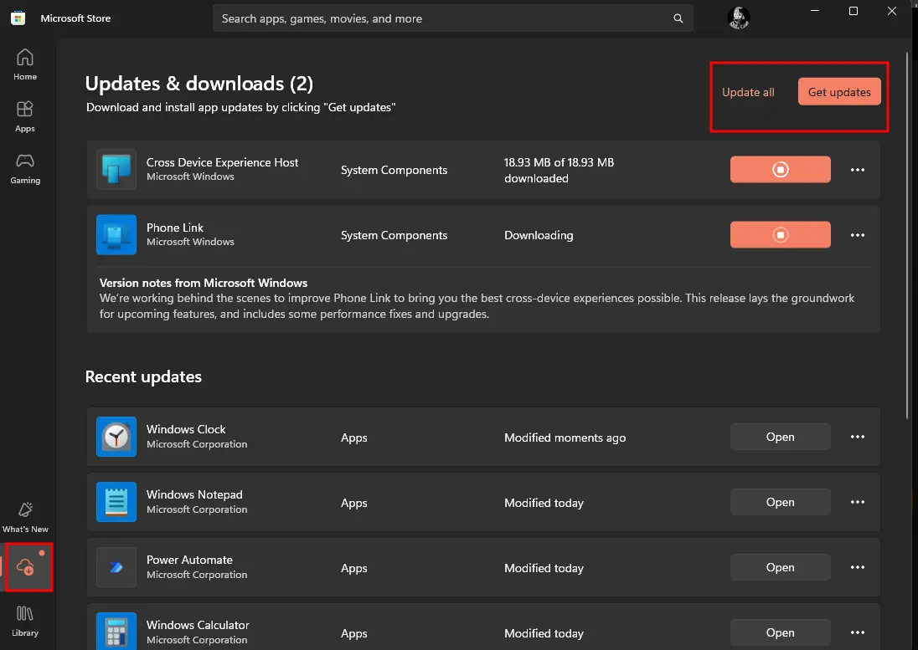Open Windows Notepad with its Open button
918x650 pixels.
(x=780, y=502)
